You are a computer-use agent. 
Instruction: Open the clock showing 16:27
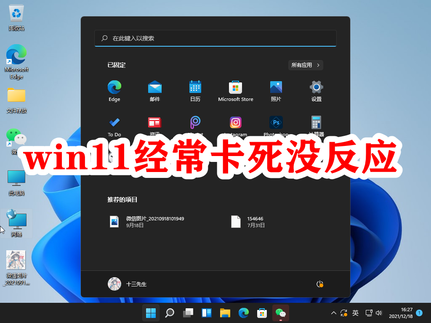(x=401, y=313)
